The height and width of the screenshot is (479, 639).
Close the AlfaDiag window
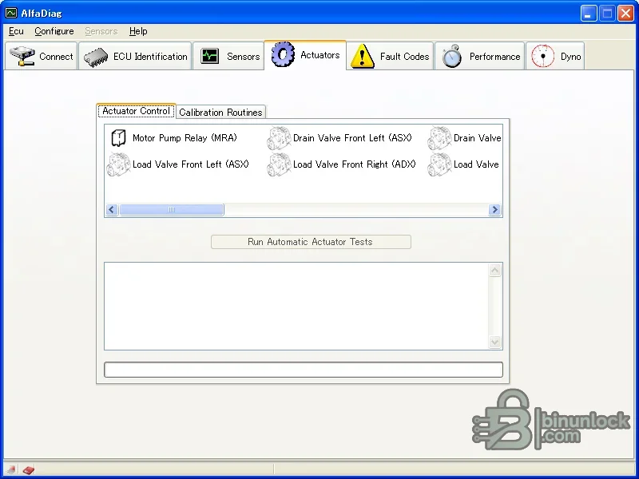[625, 13]
